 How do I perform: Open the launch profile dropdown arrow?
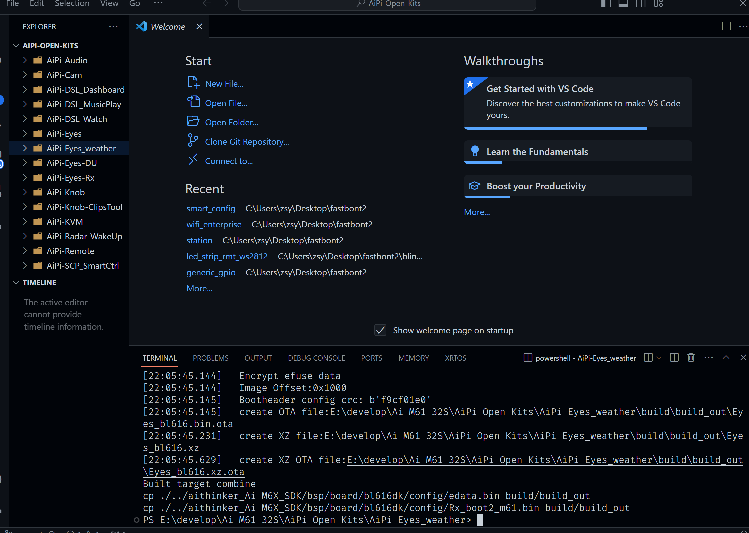[659, 358]
